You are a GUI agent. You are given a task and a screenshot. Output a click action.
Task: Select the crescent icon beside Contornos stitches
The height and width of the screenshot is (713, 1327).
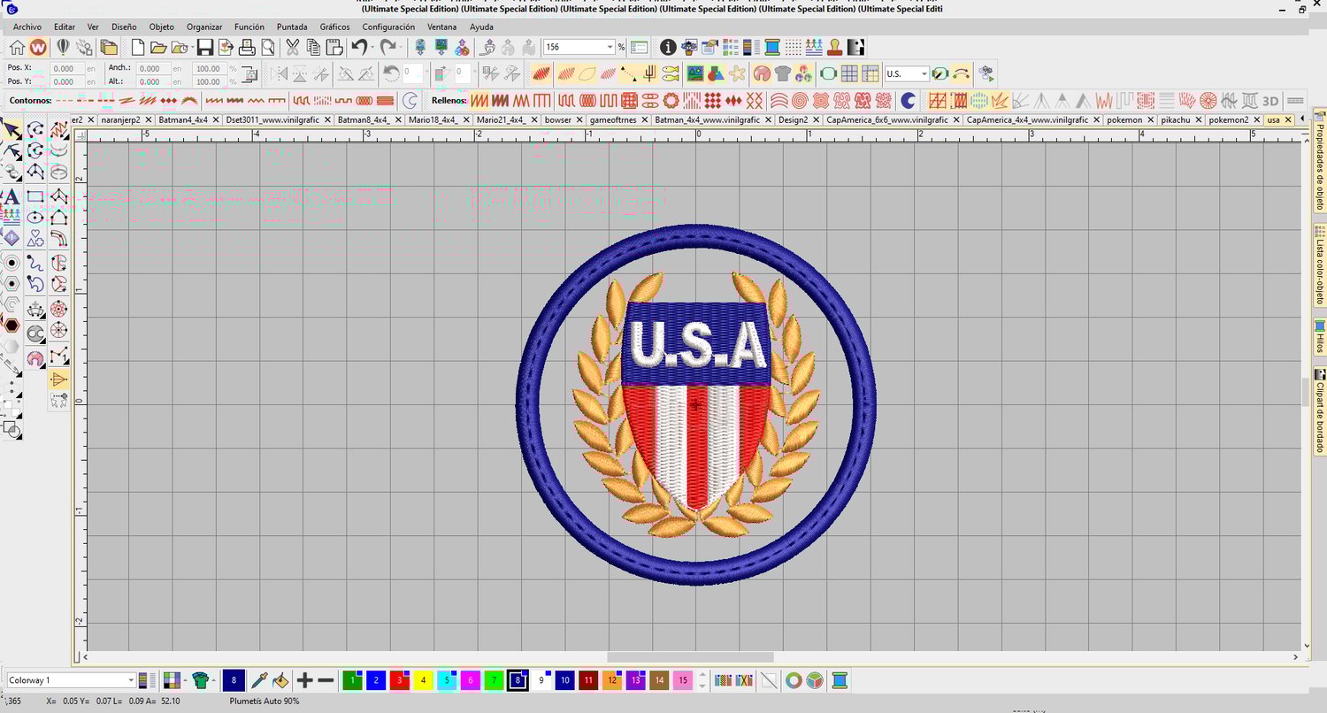tap(410, 101)
